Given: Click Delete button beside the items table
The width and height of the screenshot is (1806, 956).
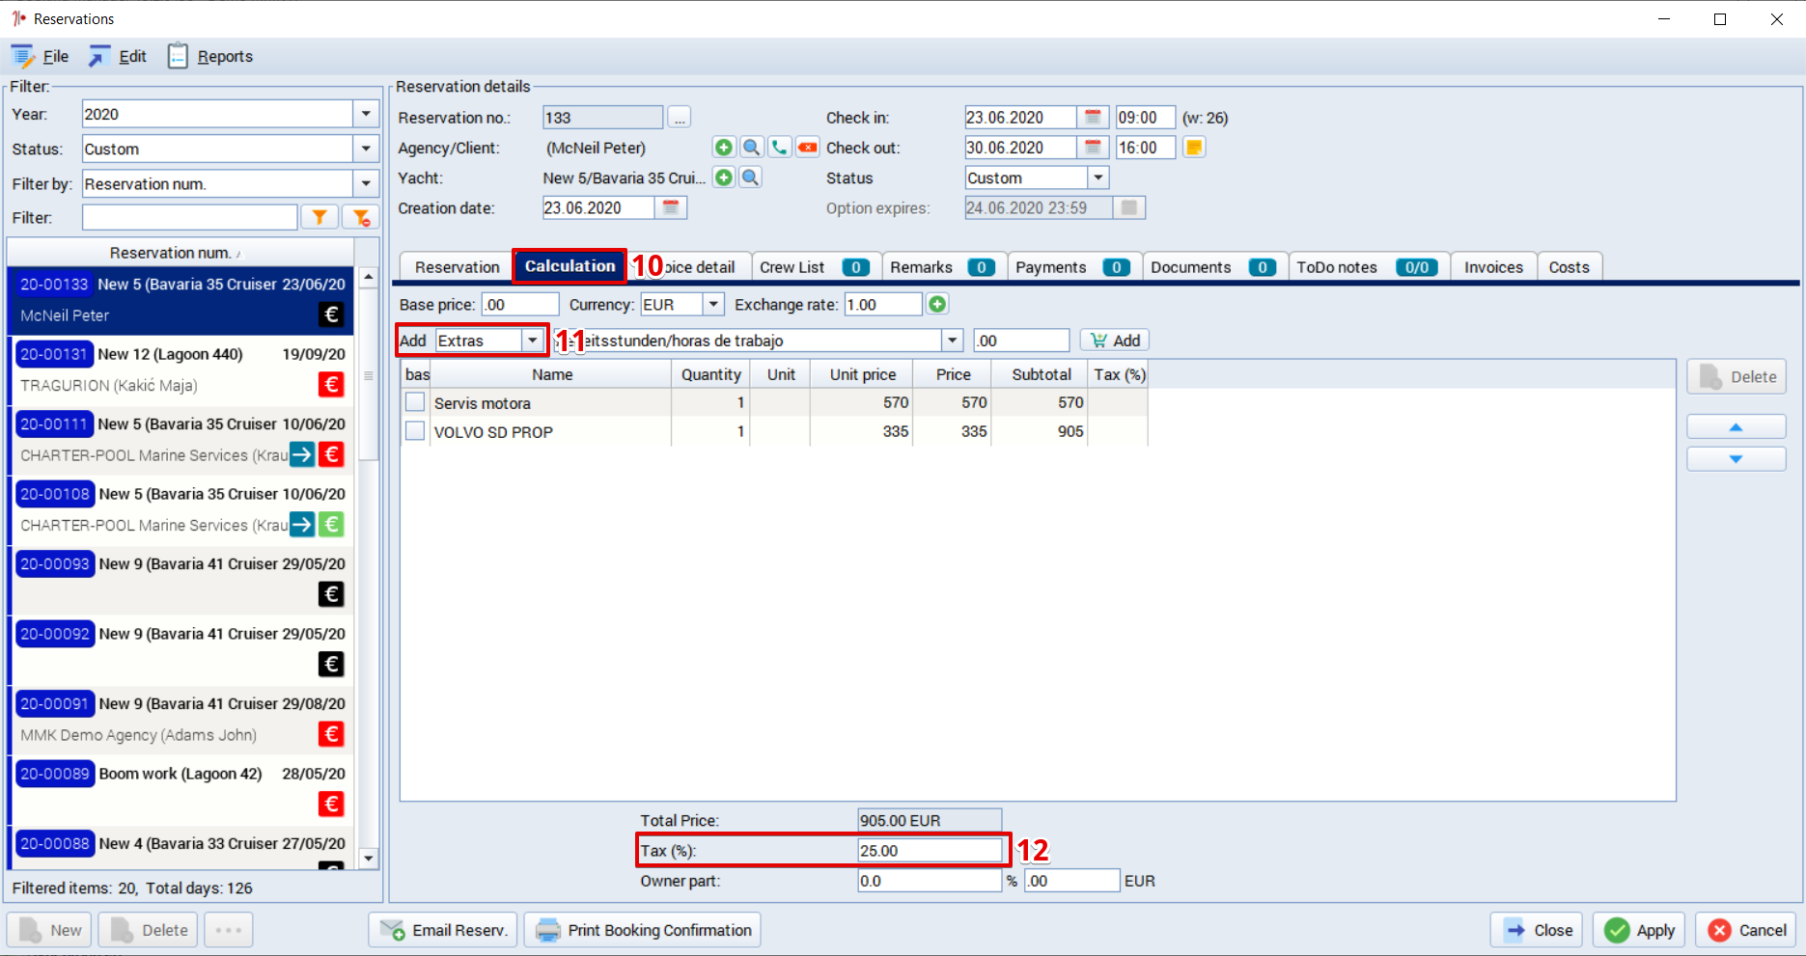Looking at the screenshot, I should [x=1737, y=377].
